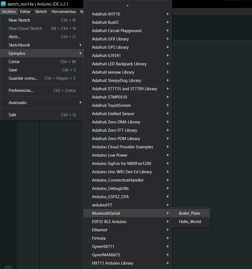
Task: Expand the Ejemplos submenu
Action: pos(42,53)
